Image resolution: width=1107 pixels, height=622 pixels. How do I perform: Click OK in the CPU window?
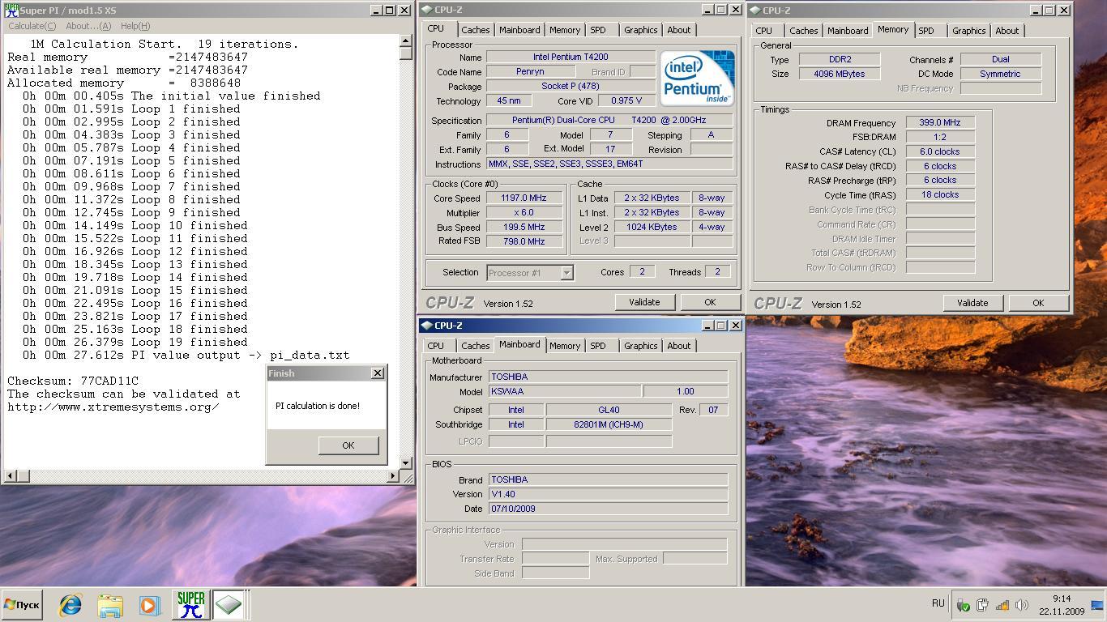(x=710, y=302)
